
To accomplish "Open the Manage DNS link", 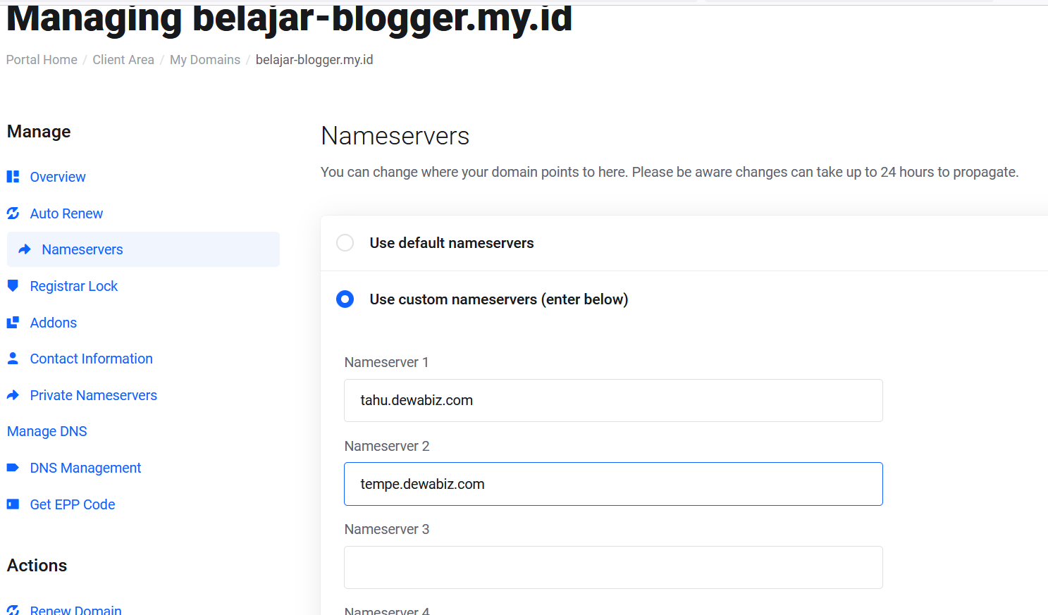I will point(47,431).
